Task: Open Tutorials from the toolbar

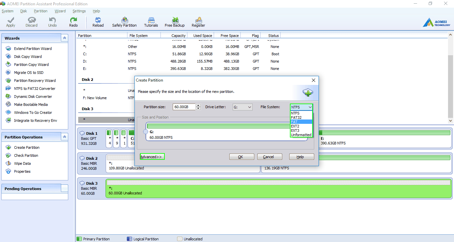Action: pyautogui.click(x=151, y=22)
